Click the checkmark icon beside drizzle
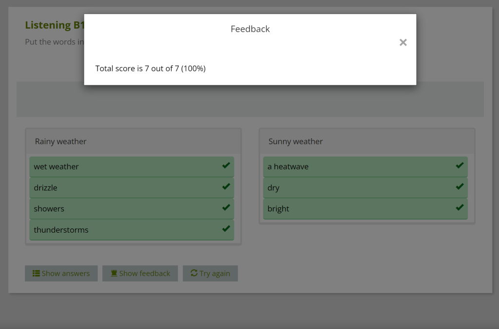The width and height of the screenshot is (499, 329). click(226, 186)
